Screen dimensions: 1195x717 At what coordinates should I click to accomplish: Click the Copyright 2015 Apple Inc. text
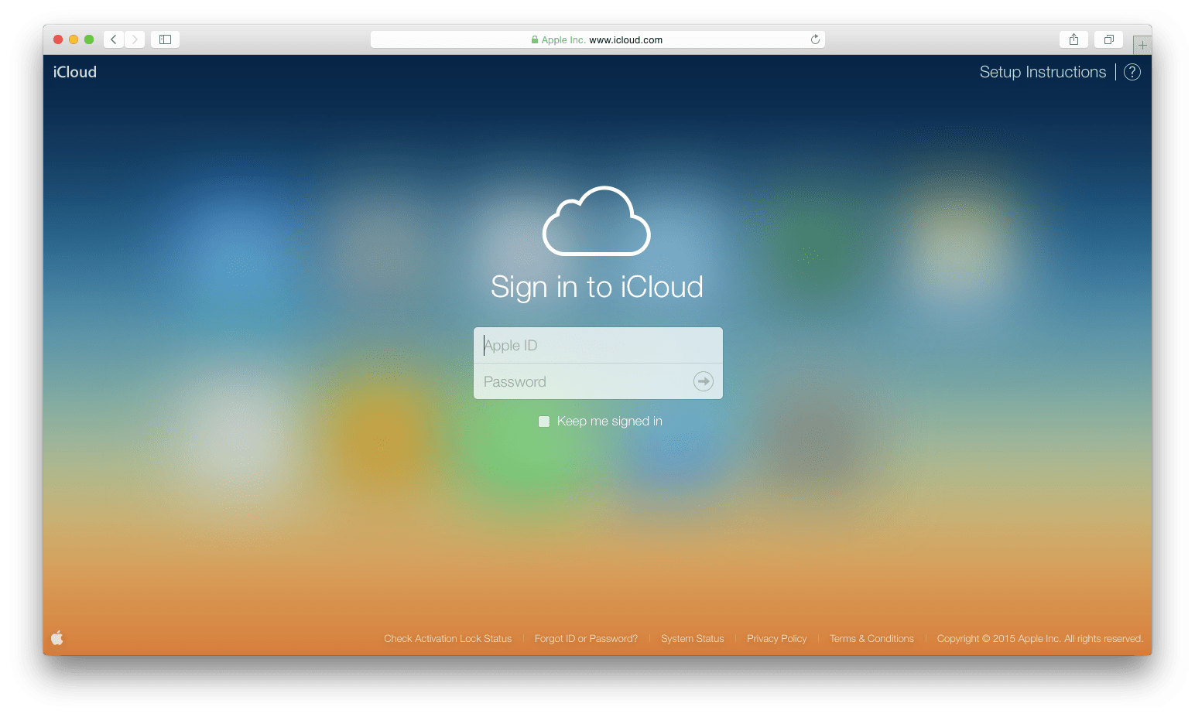point(1039,639)
